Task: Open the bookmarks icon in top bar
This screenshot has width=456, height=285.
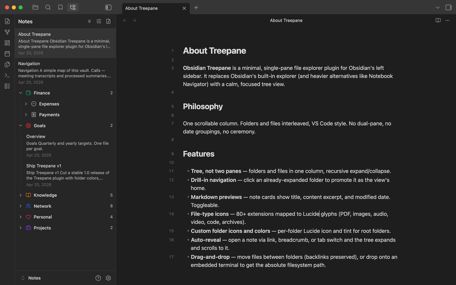Action: coord(60,7)
